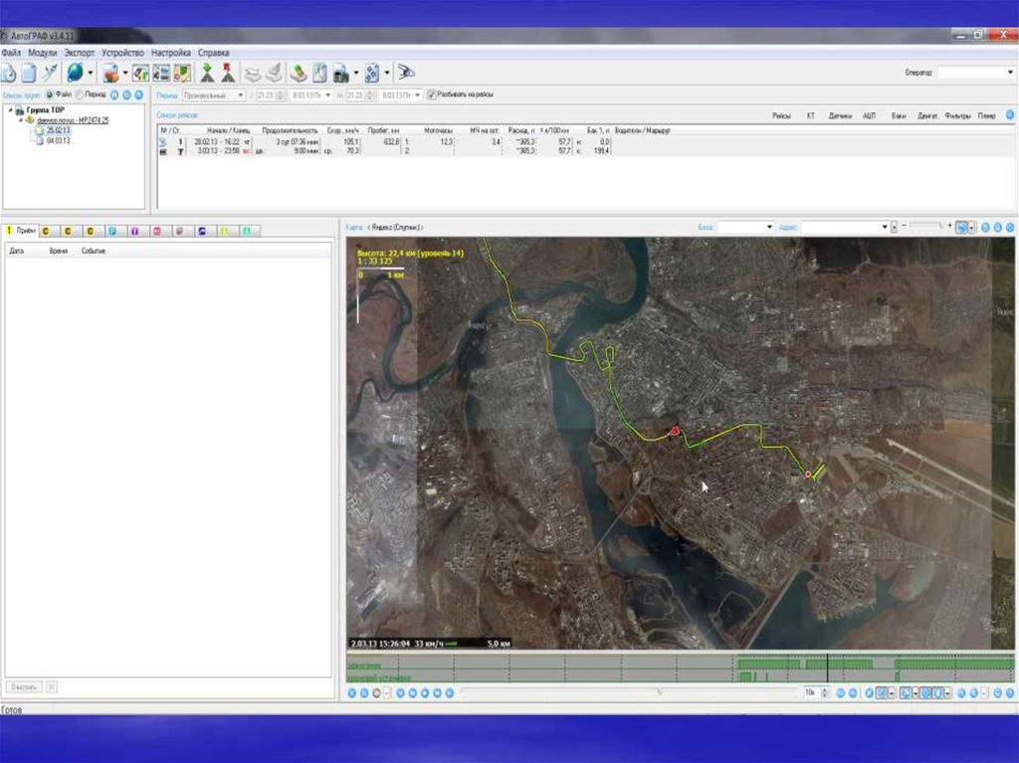Open the Настройка menu
1019x763 pixels.
click(170, 52)
